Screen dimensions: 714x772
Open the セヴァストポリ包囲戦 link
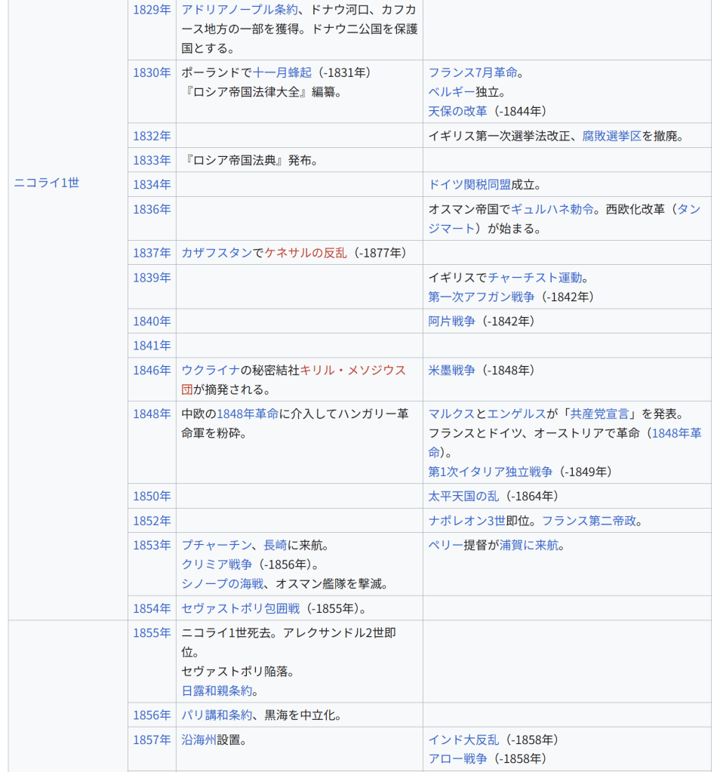pyautogui.click(x=240, y=608)
